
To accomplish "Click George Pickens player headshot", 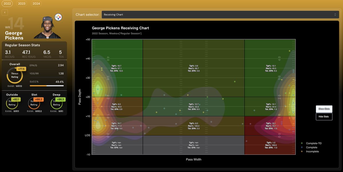I will pyautogui.click(x=47, y=27).
